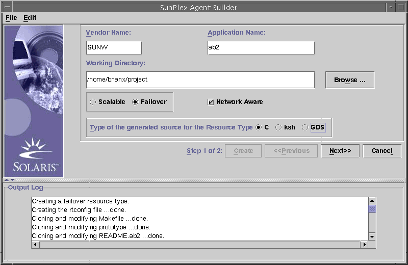Screen dimensions: 408x265
Task: Choose ksh as generated source type
Action: (285, 127)
